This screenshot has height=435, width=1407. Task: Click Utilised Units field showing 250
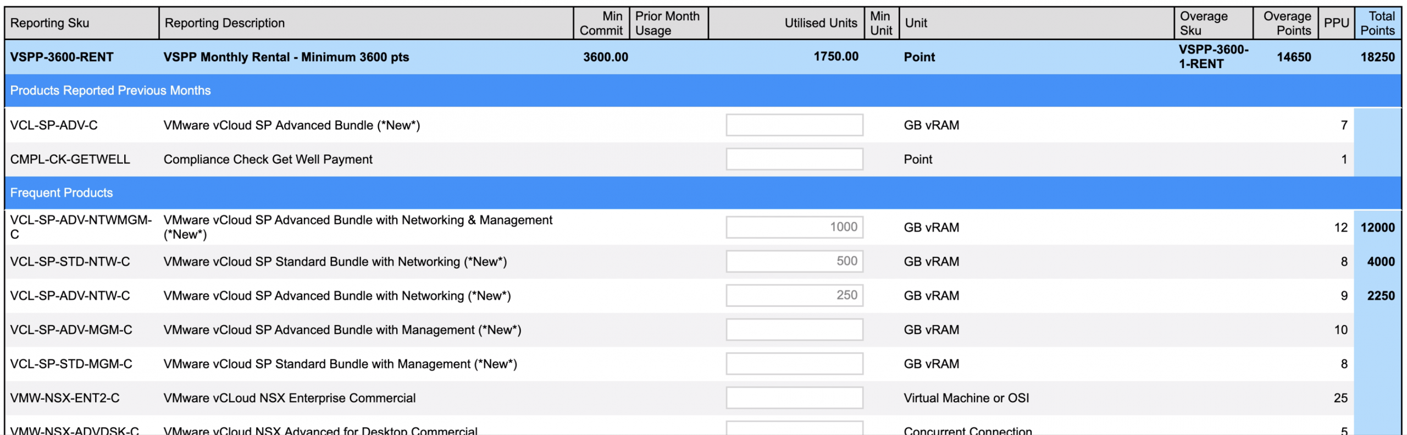coord(794,295)
